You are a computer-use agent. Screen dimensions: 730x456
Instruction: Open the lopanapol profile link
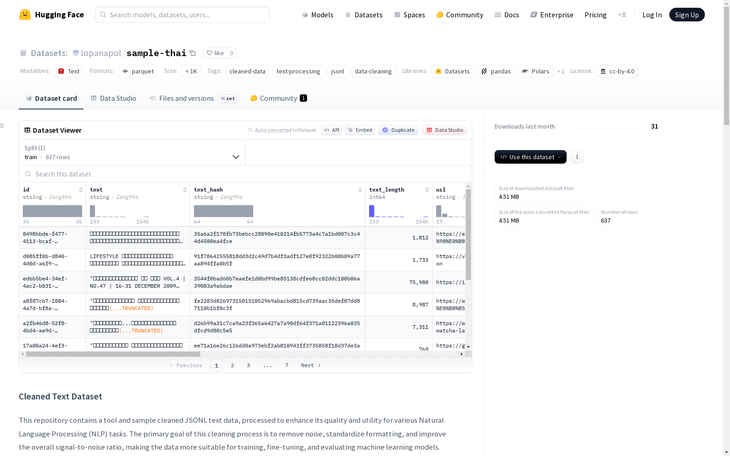coord(101,53)
